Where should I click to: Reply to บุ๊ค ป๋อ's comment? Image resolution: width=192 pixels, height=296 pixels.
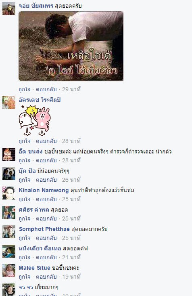point(46,180)
